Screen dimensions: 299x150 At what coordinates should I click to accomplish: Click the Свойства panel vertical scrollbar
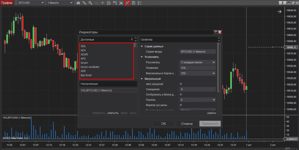pyautogui.click(x=219, y=68)
